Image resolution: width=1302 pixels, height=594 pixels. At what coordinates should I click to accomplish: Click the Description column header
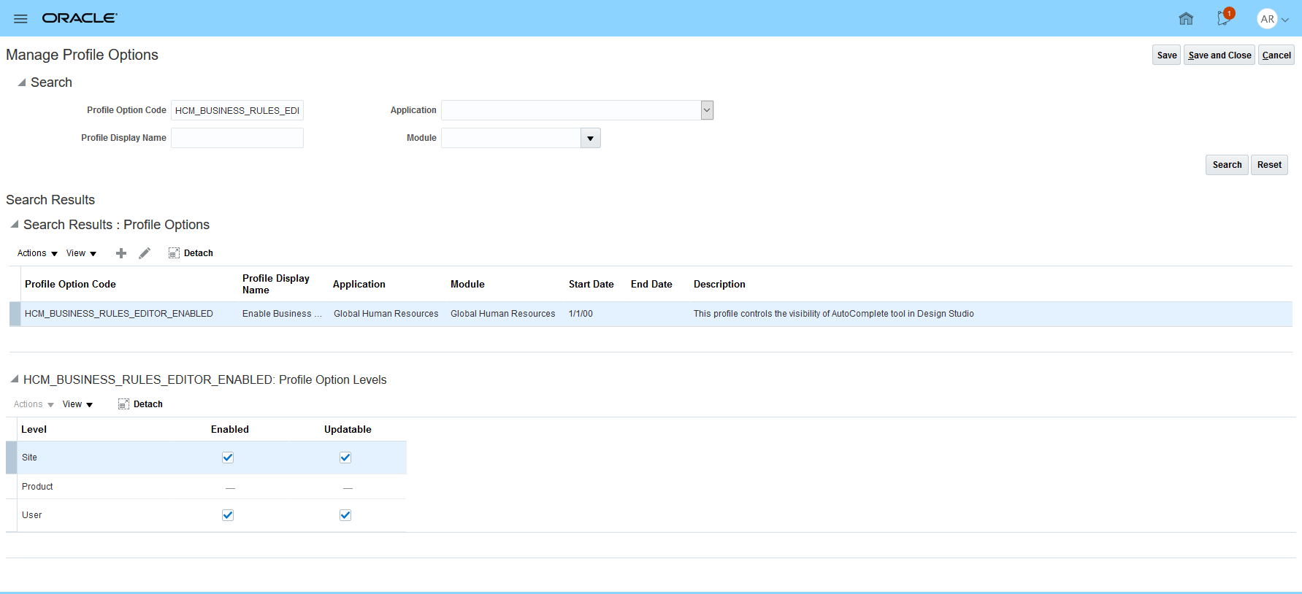click(x=719, y=285)
